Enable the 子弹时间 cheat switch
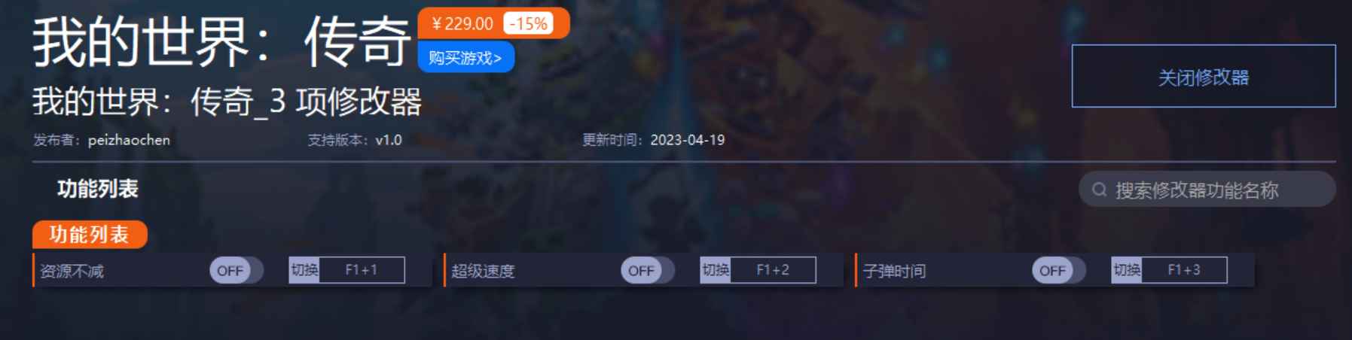Viewport: 1352px width, 340px height. coord(1058,270)
